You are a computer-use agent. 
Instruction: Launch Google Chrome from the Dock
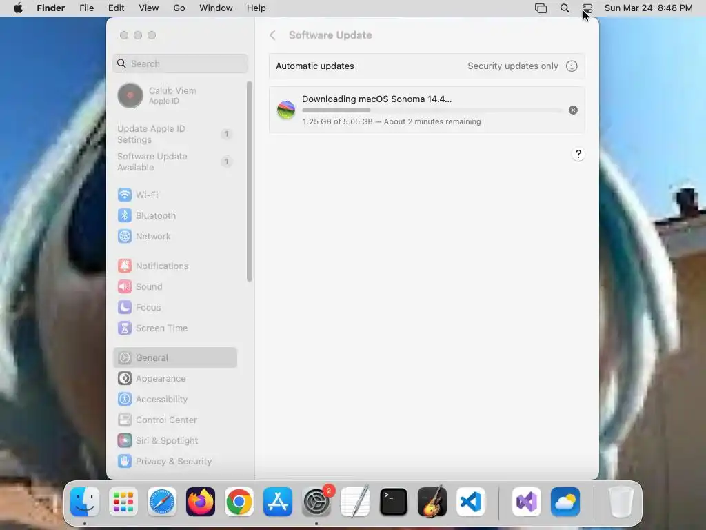pos(239,502)
